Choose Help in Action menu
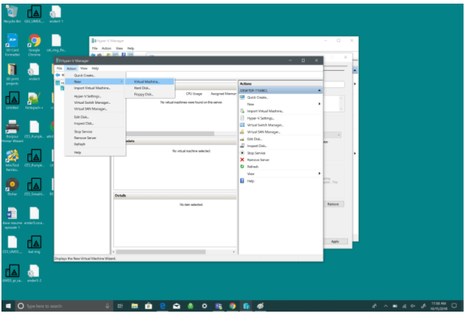 95,152
